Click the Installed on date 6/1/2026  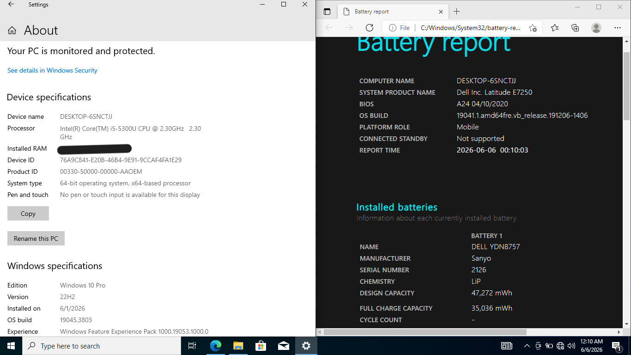tap(73, 308)
